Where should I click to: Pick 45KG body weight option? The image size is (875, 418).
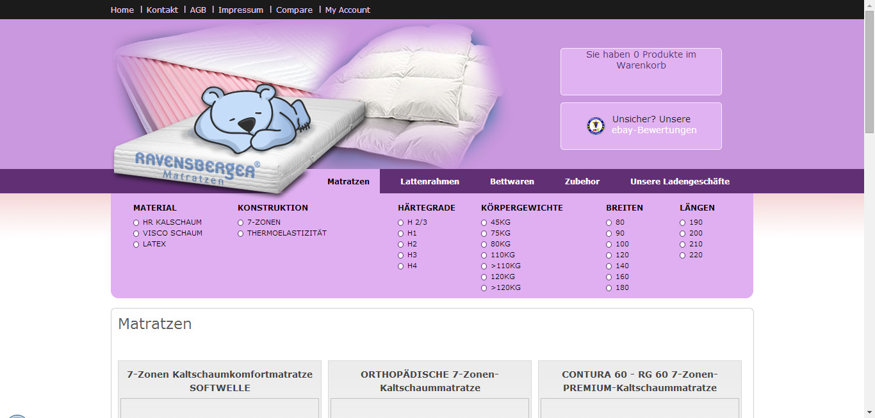click(x=484, y=223)
